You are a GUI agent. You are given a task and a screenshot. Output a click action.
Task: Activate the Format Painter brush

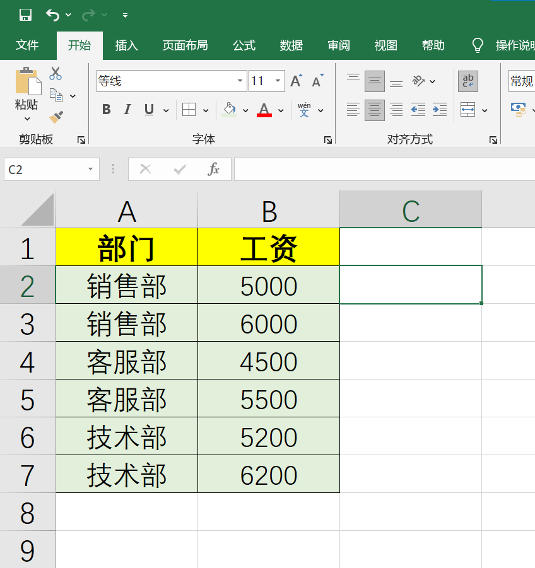click(56, 117)
